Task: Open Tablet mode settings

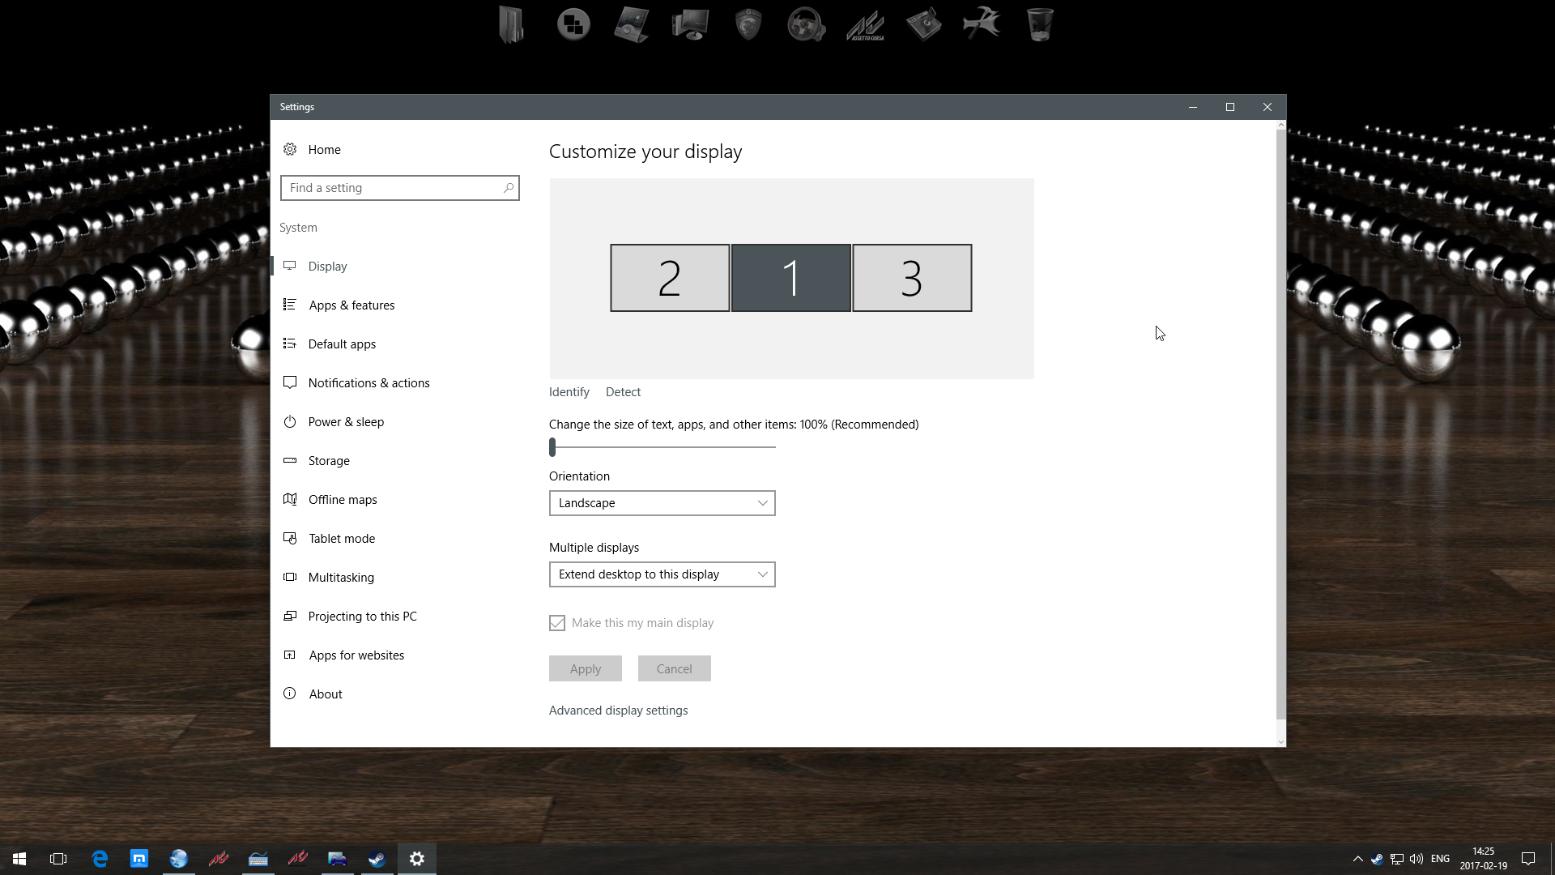Action: tap(341, 538)
